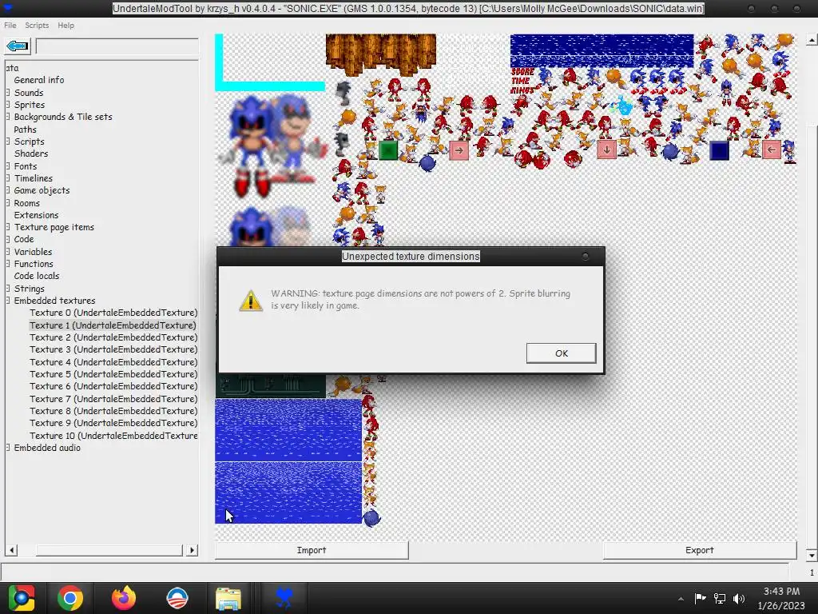Viewport: 818px width, 614px height.
Task: Click the pink left-arrow tile in texture
Action: [x=772, y=150]
